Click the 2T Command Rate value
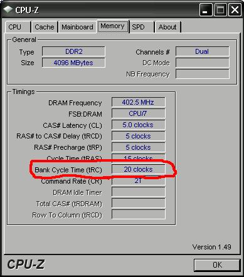Image resolution: width=244 pixels, height=277 pixels. pyautogui.click(x=138, y=180)
